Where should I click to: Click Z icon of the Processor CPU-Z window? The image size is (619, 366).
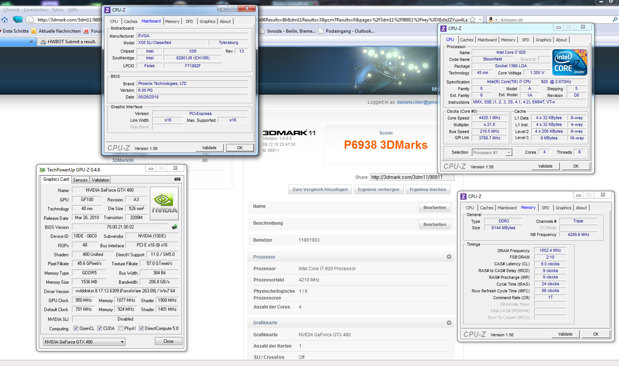[443, 29]
